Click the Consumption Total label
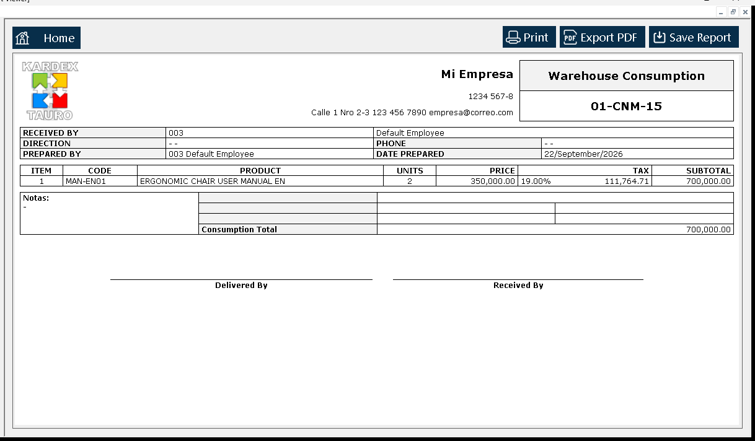This screenshot has height=441, width=755. click(x=239, y=229)
